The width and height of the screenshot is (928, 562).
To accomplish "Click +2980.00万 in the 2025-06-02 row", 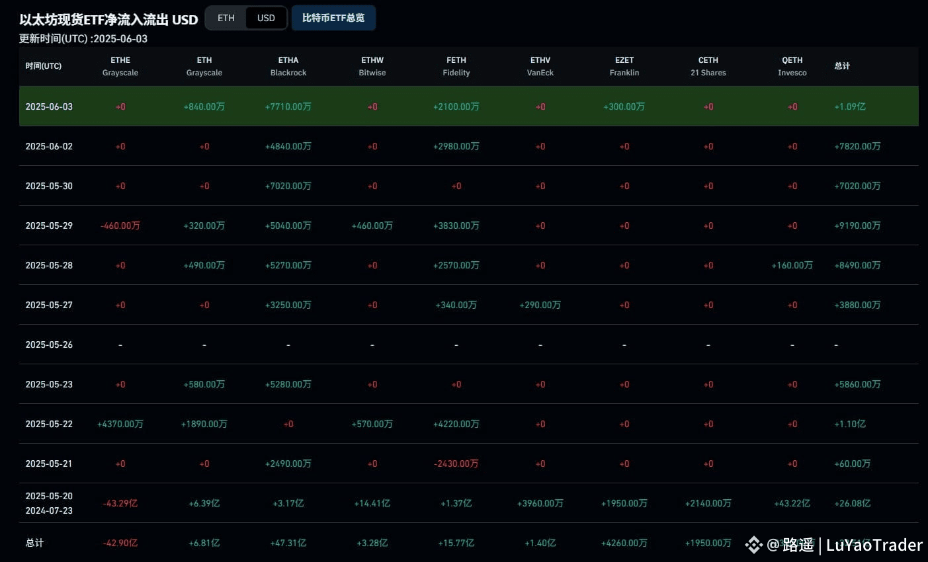I will point(456,146).
